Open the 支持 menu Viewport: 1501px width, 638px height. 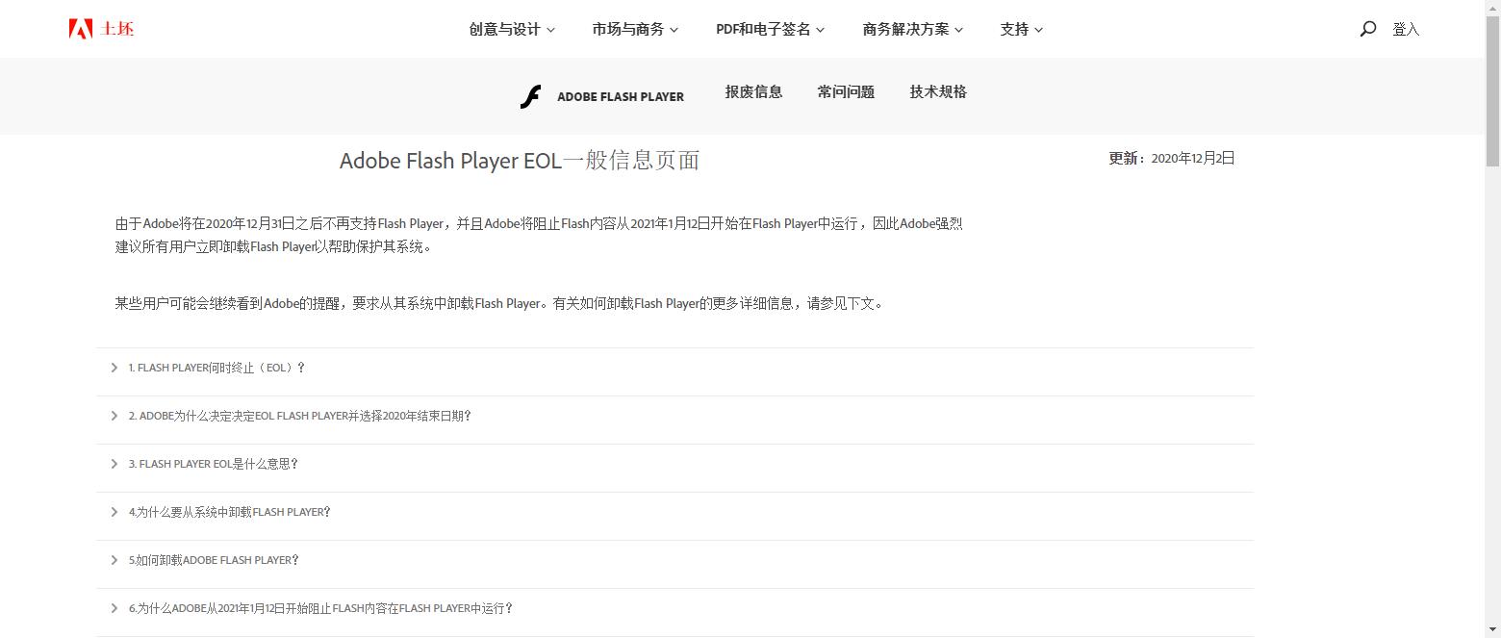1021,29
